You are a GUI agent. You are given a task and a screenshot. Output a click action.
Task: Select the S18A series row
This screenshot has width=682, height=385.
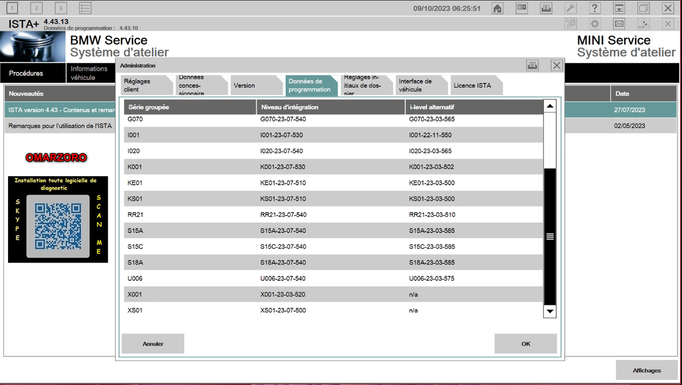[x=334, y=263]
